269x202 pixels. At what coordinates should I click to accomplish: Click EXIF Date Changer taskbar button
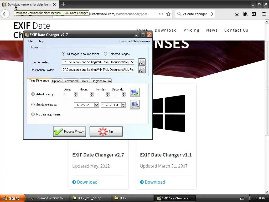point(175,198)
